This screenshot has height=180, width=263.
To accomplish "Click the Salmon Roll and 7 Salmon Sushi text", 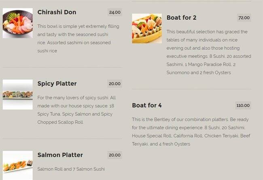I will point(71,169).
